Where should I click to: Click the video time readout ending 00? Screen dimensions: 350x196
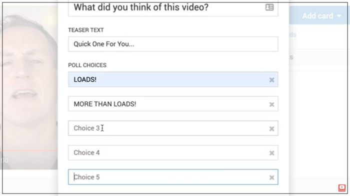(x=4, y=161)
